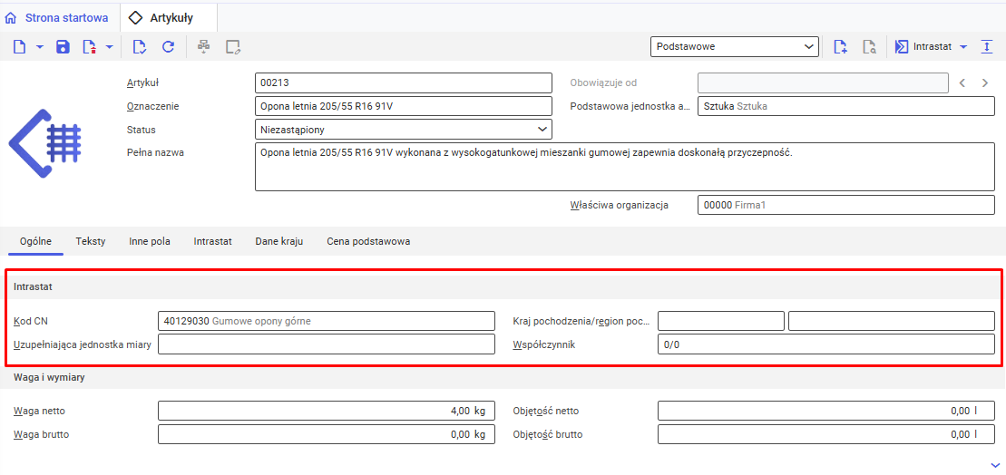Expand the arrow next to Intrastat button
Screen dimensions: 1006x475
point(963,47)
